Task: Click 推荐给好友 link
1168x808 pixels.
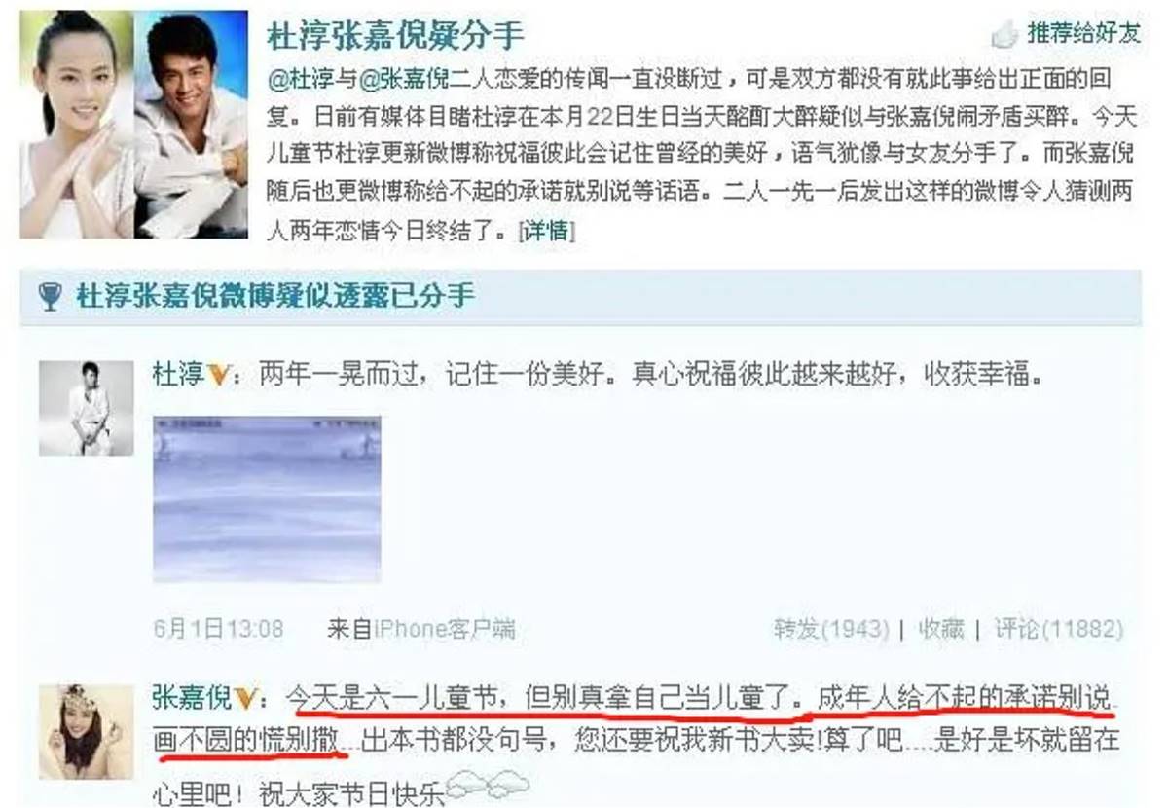Action: (1083, 34)
